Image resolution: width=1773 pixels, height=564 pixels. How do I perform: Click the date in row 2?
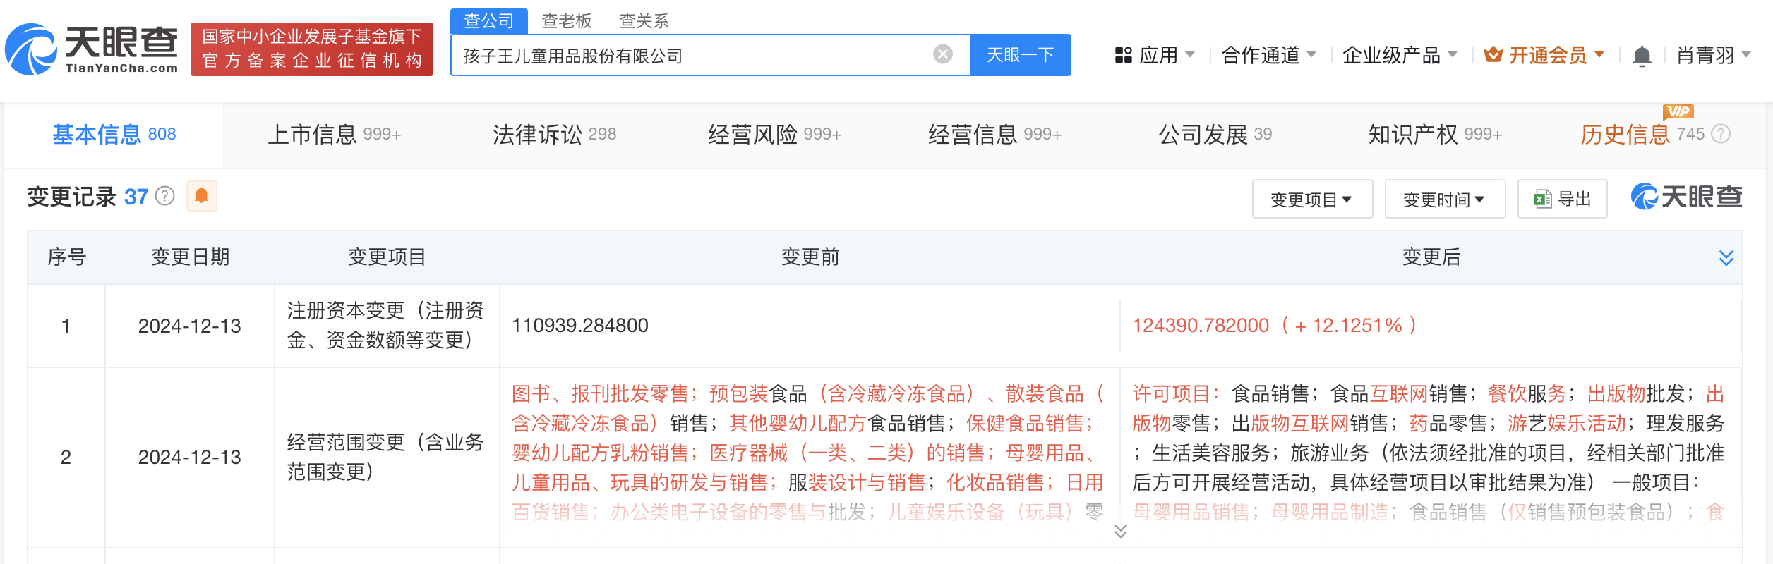pos(190,458)
